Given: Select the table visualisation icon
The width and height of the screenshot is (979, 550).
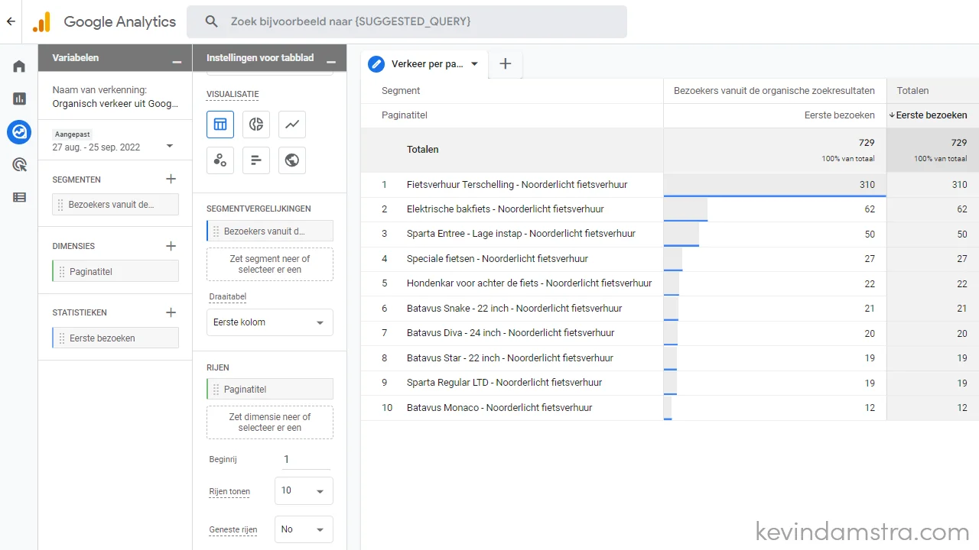Looking at the screenshot, I should pos(220,125).
